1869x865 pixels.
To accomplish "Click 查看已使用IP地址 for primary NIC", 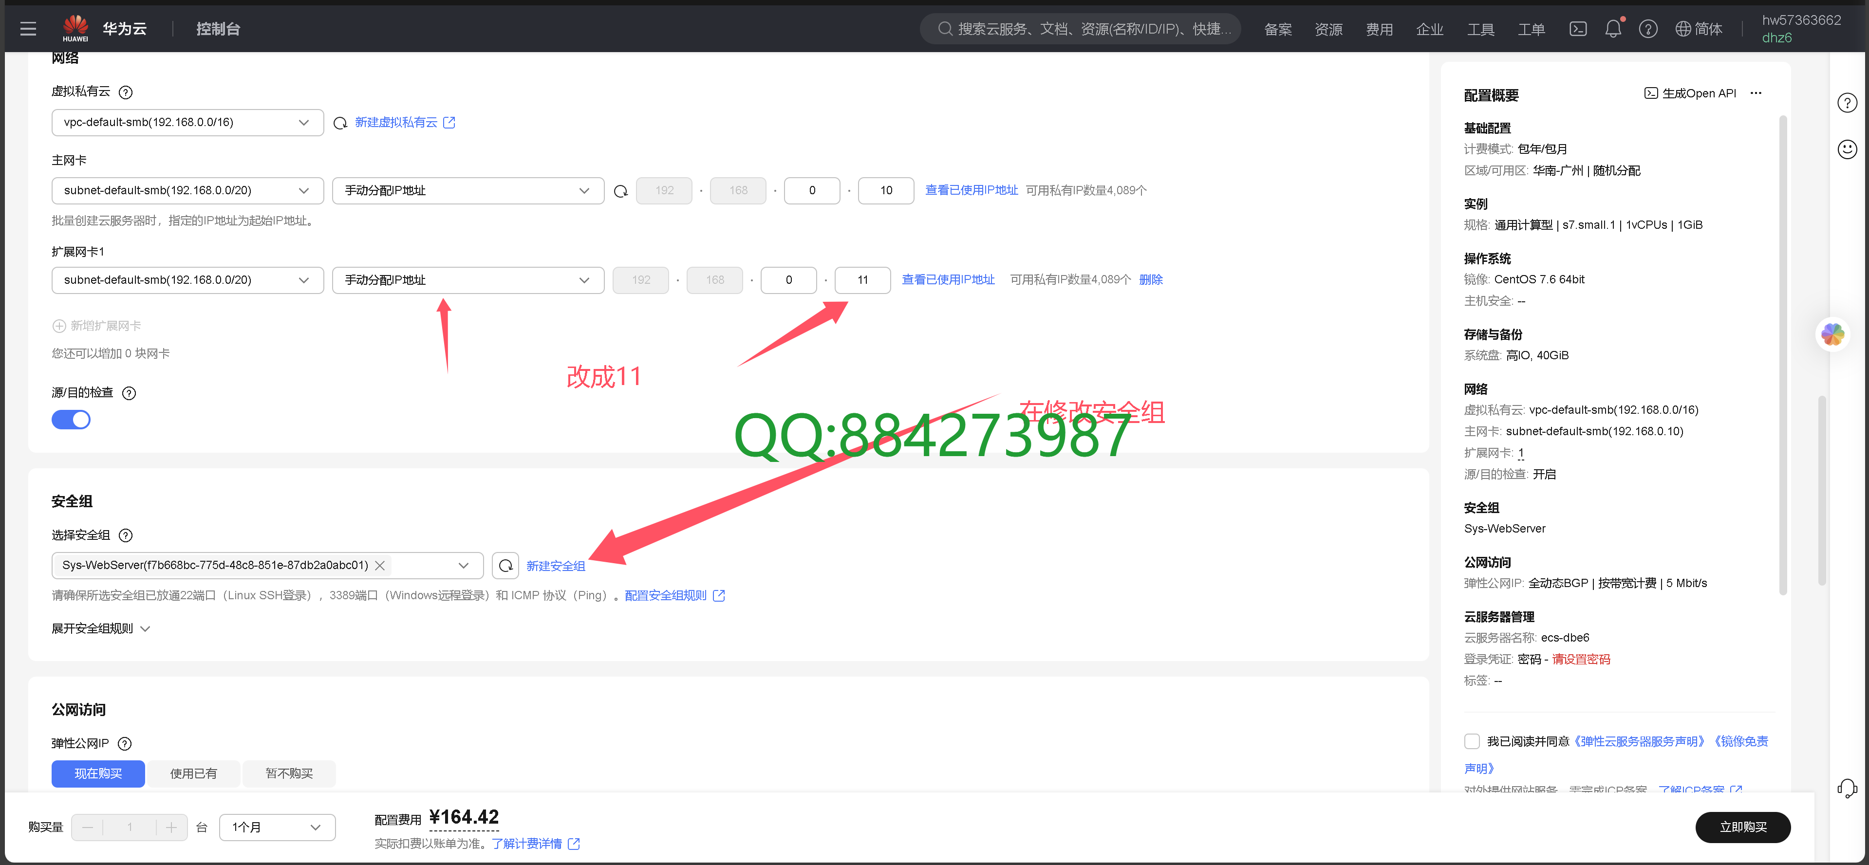I will point(971,191).
